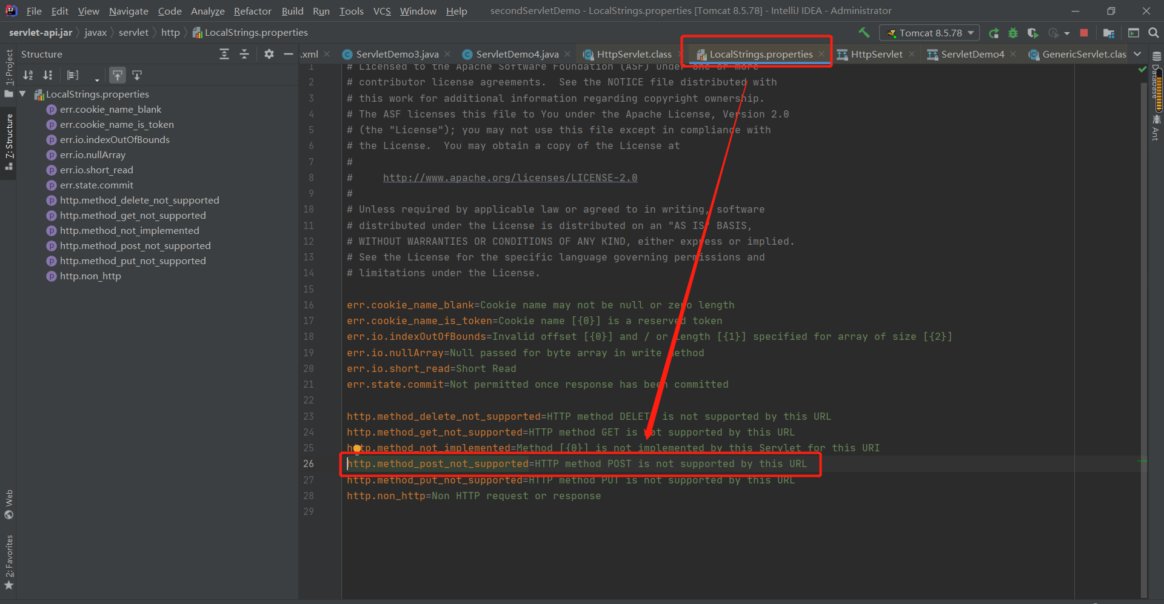Click the javax breadcrumb
Viewport: 1164px width, 604px height.
pyautogui.click(x=96, y=32)
